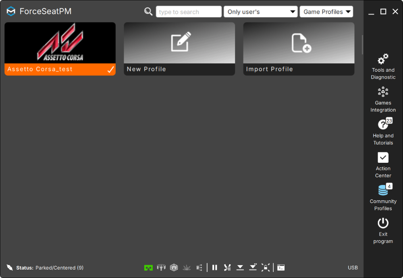Image resolution: width=403 pixels, height=278 pixels.
Task: Click the ForceSeatPM logo icon
Action: point(11,11)
